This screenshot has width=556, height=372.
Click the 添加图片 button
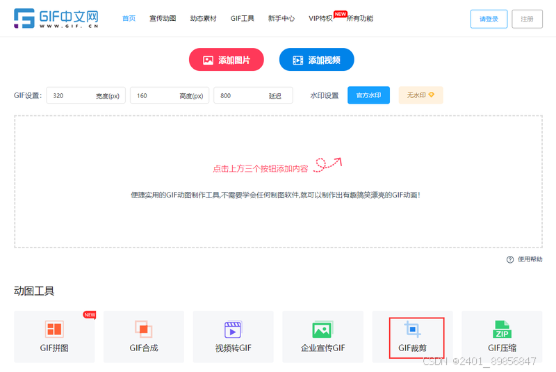(227, 60)
